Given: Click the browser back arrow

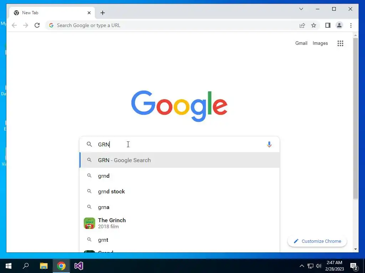Looking at the screenshot, I should 14,25.
